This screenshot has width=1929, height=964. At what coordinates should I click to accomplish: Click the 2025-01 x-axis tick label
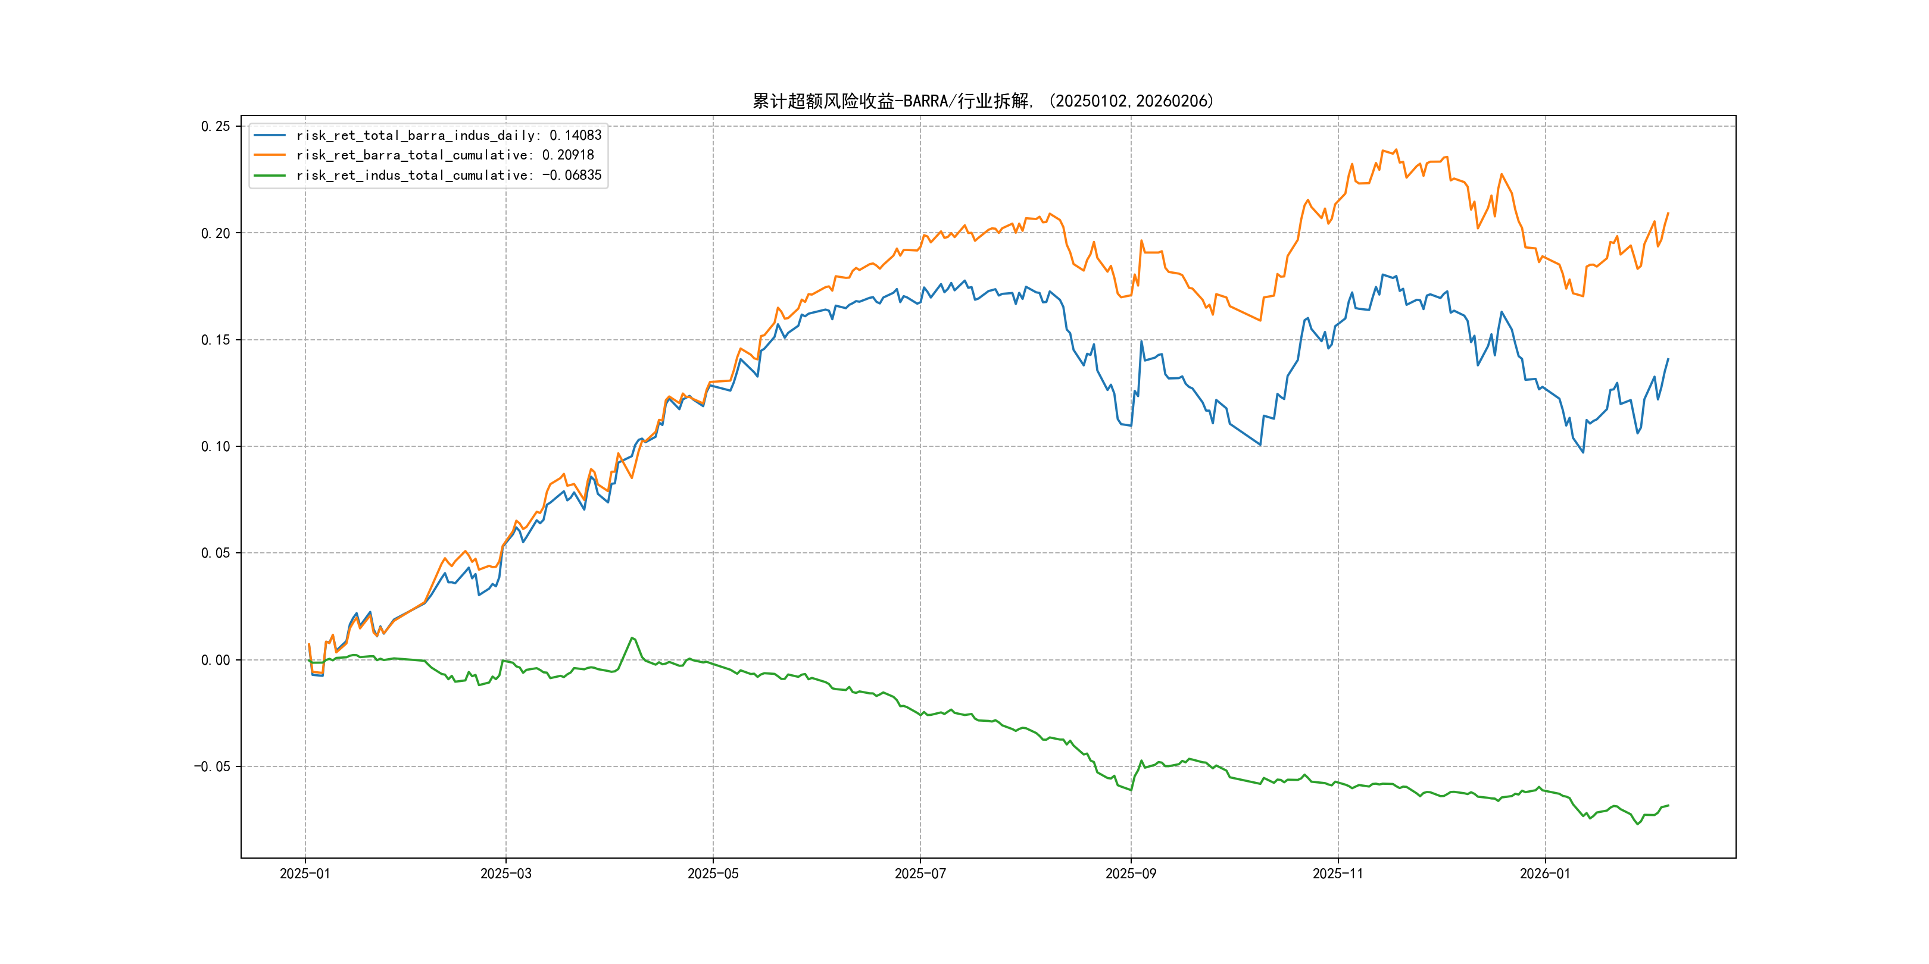305,874
